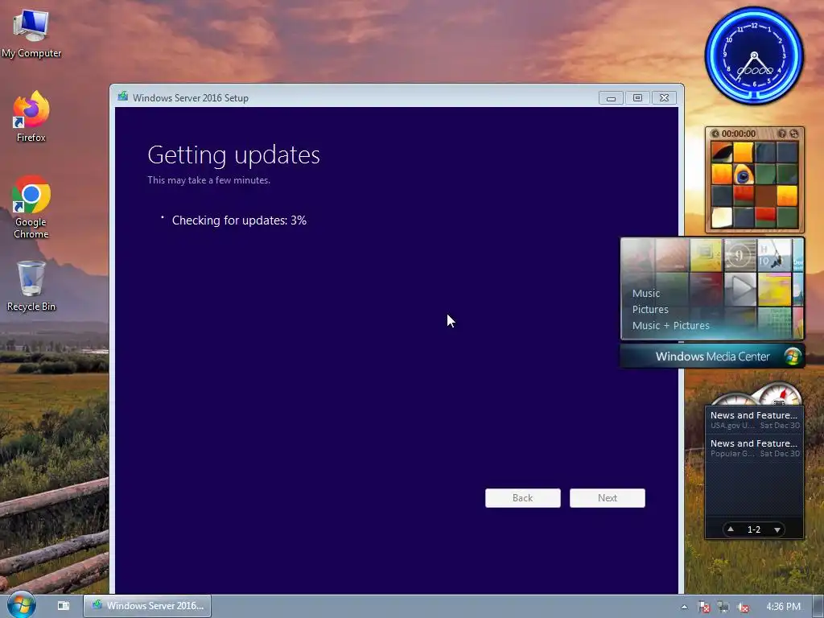Maximize the Windows Server 2016 Setup window
The height and width of the screenshot is (618, 824).
tap(637, 97)
